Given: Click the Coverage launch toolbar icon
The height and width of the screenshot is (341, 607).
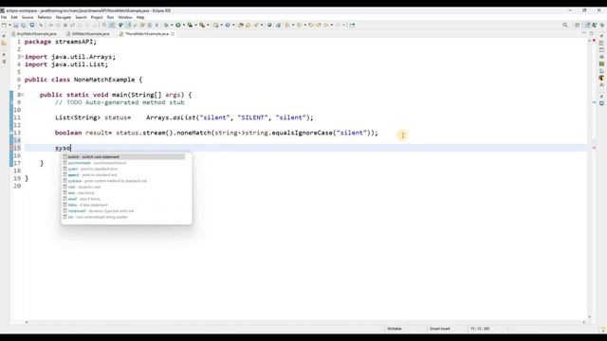Looking at the screenshot, I should pos(190,26).
